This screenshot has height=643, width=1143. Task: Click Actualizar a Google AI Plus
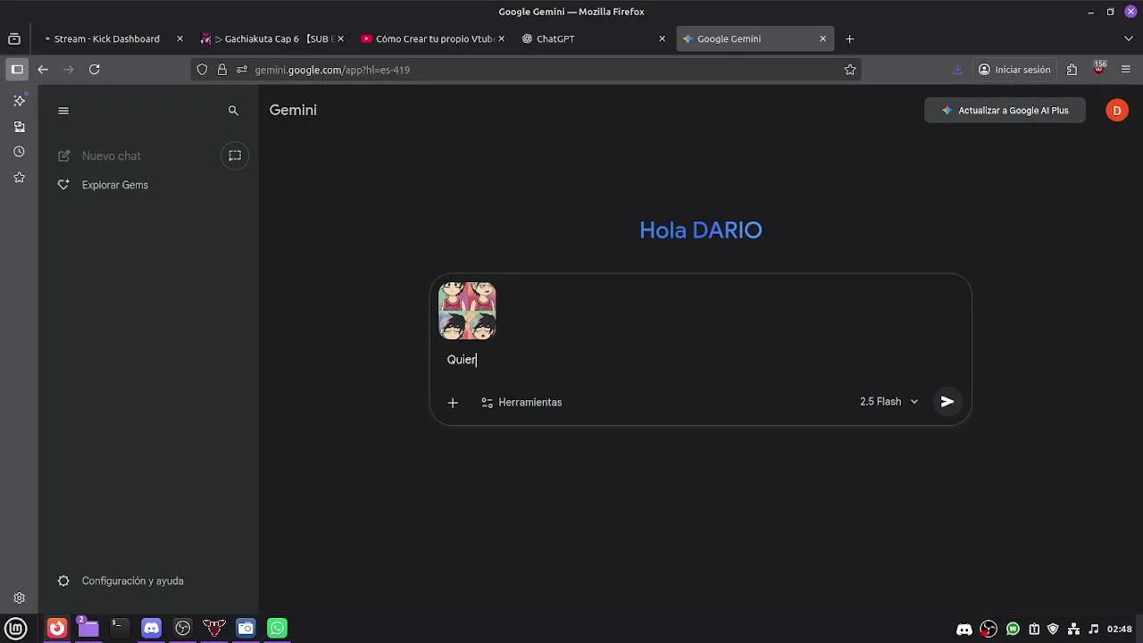tap(1005, 111)
